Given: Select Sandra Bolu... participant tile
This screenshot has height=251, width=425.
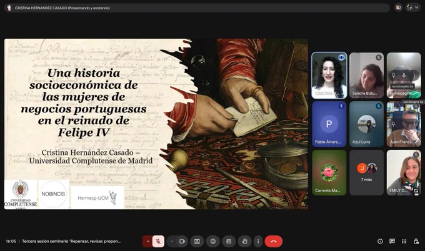Looking at the screenshot, I should click(366, 76).
